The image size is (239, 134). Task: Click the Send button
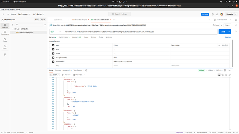[x=223, y=32]
